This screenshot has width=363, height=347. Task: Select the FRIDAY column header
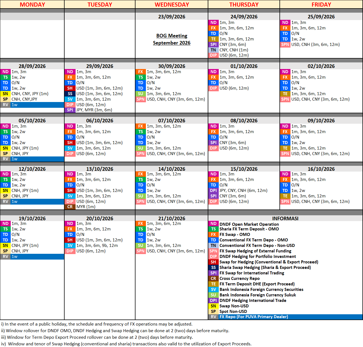(x=321, y=4)
